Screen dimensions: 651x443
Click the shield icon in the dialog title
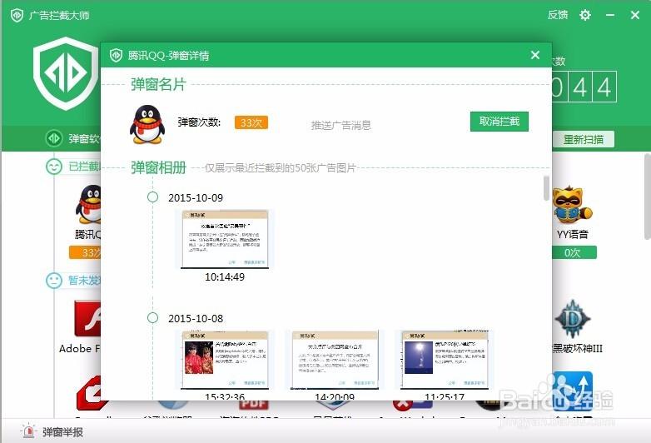[x=116, y=55]
